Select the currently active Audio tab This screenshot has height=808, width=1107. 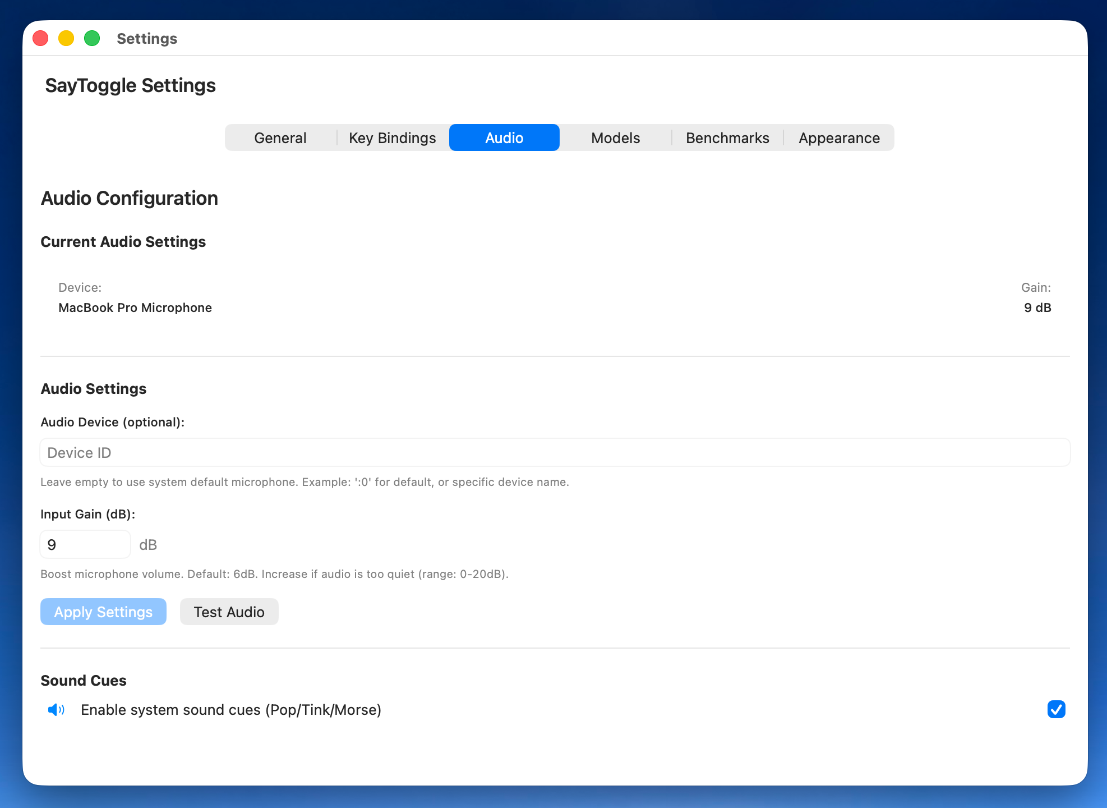[x=504, y=137]
